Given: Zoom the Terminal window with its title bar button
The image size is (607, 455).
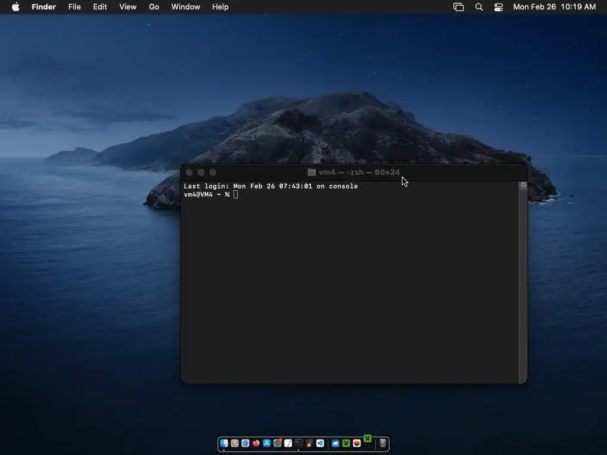Looking at the screenshot, I should coord(213,172).
